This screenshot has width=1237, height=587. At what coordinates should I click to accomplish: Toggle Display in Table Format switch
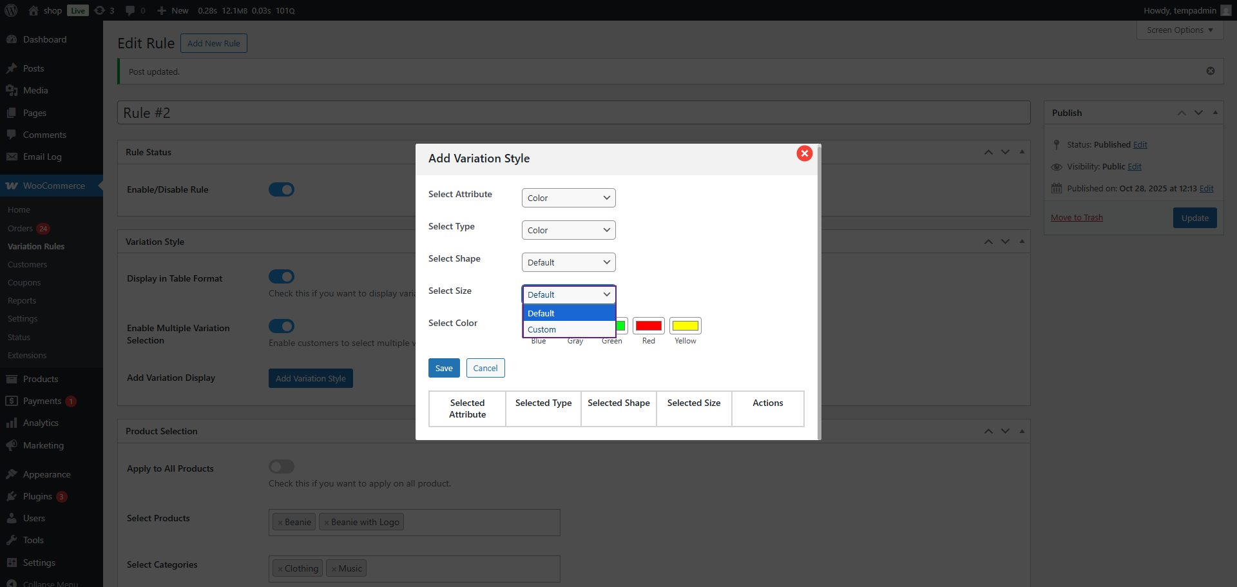pos(282,276)
